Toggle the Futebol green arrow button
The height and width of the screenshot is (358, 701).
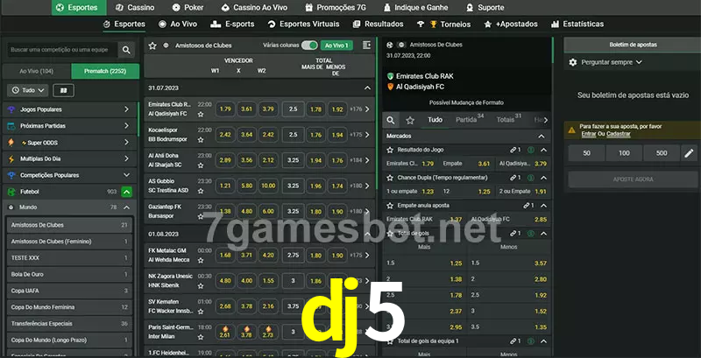[127, 191]
